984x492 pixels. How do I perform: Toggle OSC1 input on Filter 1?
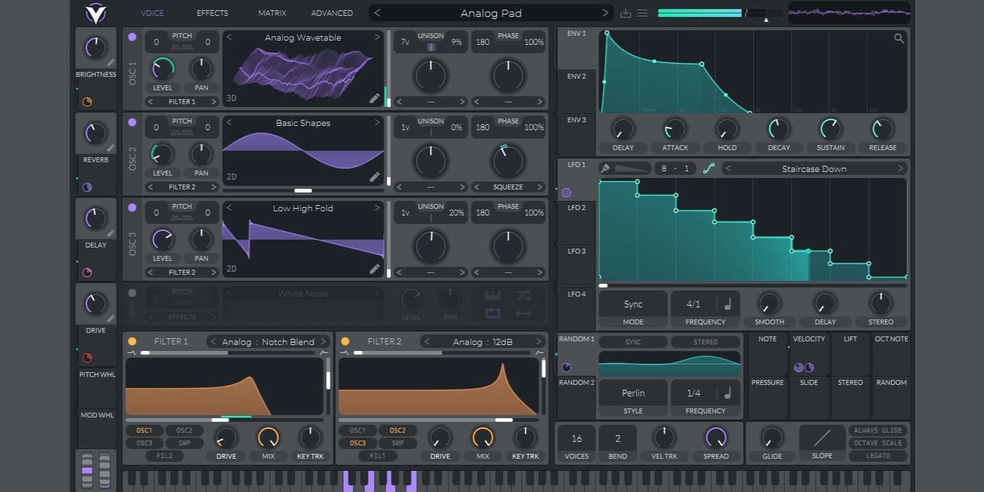coord(144,430)
